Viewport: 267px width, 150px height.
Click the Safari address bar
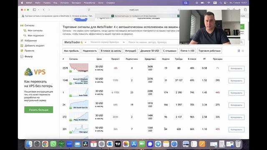point(134,10)
